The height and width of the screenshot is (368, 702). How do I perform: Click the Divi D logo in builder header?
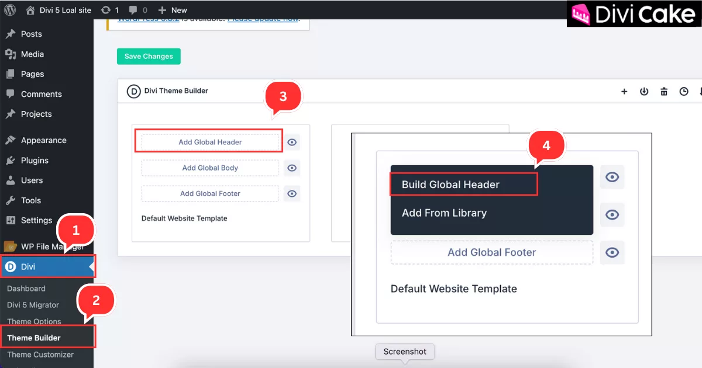[x=133, y=91]
